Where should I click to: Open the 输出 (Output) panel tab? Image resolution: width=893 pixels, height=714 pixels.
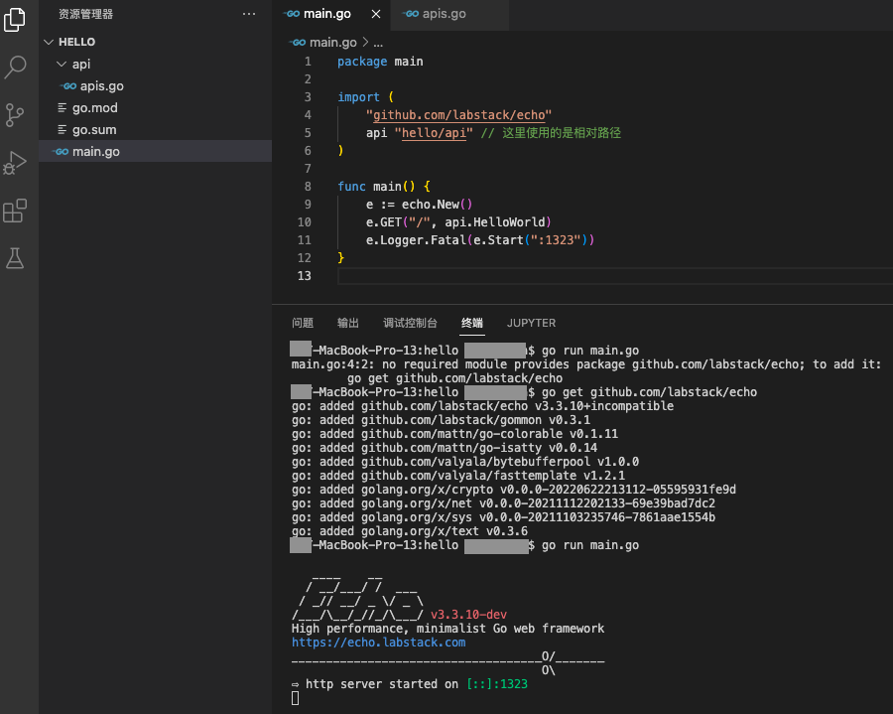(348, 323)
